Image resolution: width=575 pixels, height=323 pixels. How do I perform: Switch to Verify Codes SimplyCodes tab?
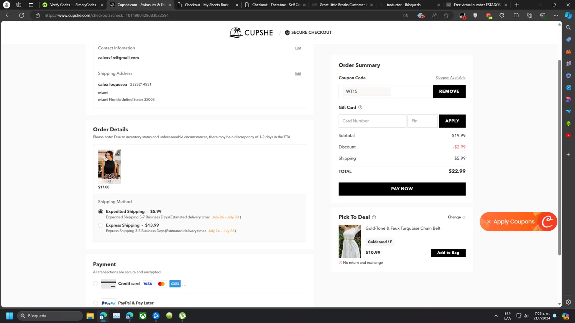click(73, 5)
